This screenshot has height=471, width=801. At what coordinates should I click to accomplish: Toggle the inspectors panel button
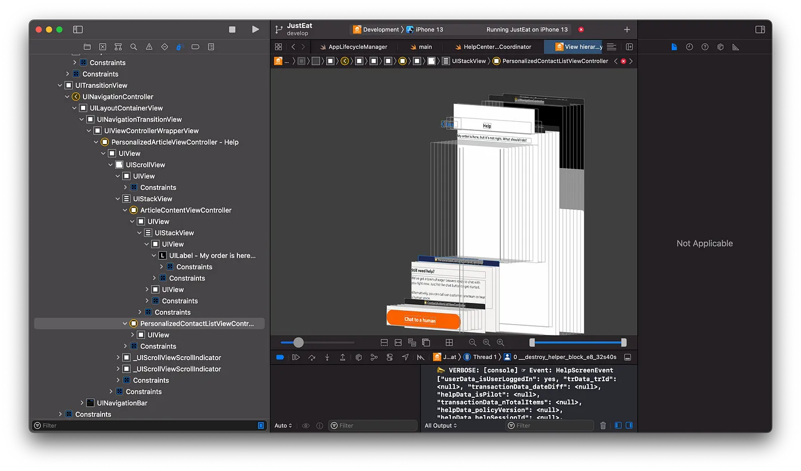760,29
